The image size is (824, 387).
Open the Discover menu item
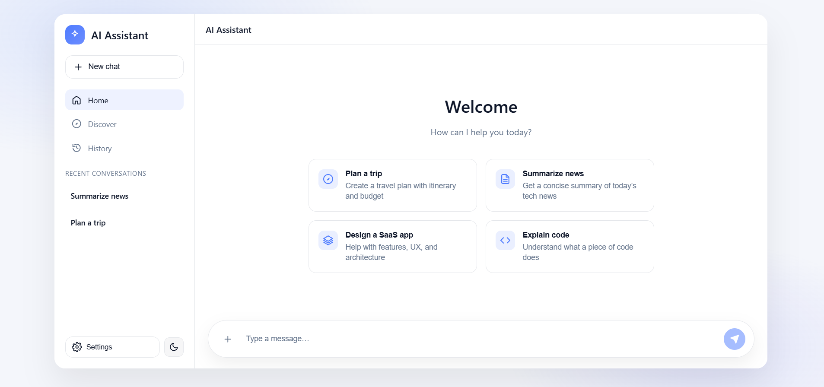click(124, 124)
